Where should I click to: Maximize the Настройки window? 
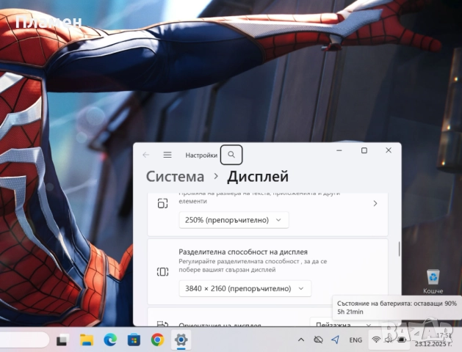click(x=364, y=150)
